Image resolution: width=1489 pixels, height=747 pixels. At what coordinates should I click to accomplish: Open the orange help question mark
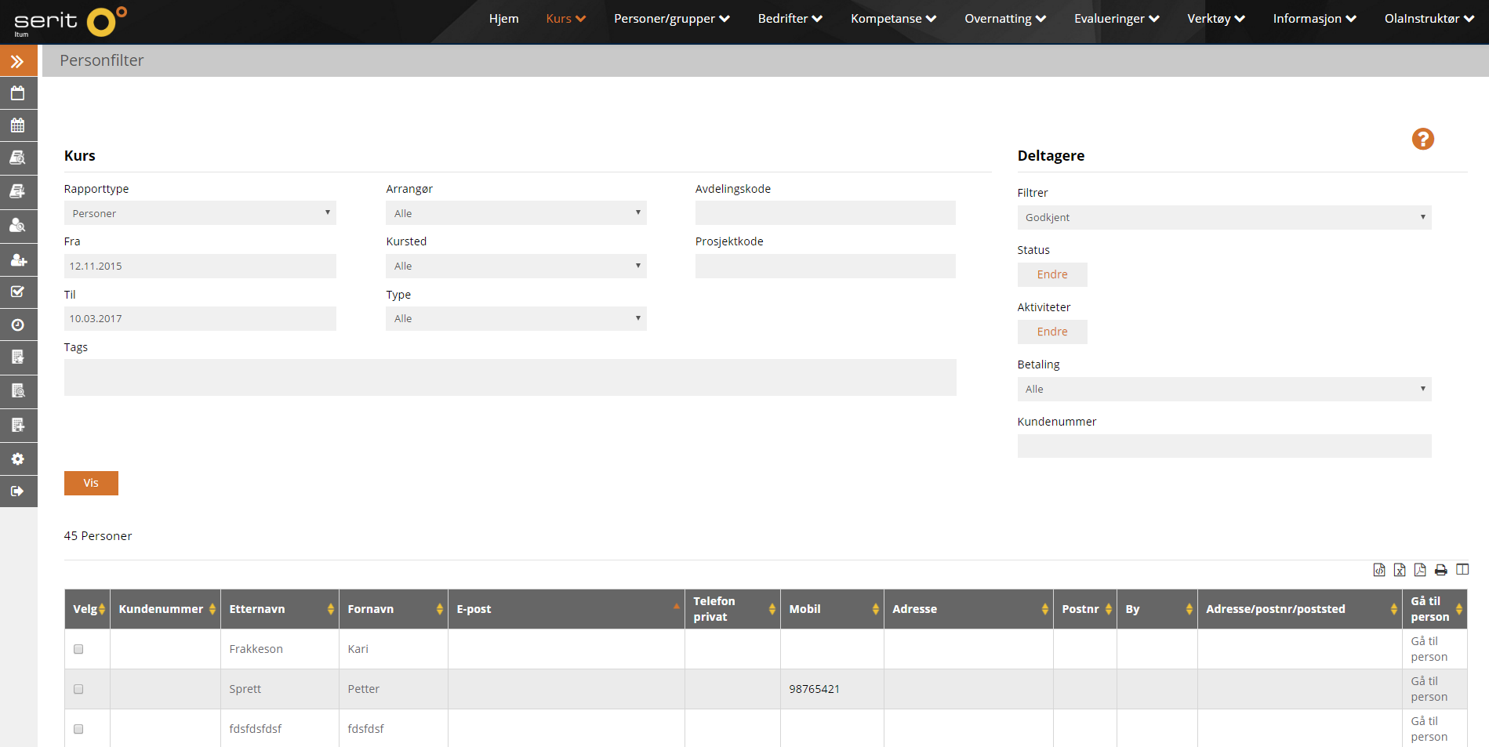tap(1422, 139)
